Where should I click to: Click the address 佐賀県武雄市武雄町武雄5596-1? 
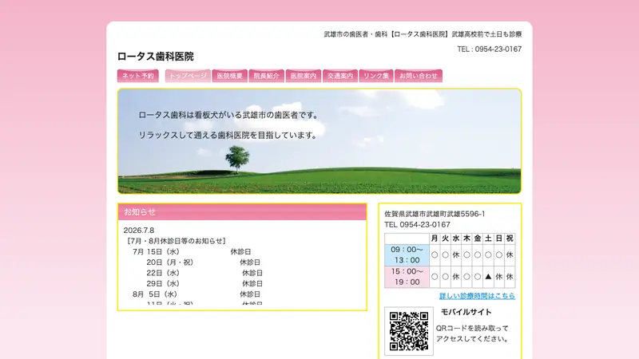pos(435,214)
